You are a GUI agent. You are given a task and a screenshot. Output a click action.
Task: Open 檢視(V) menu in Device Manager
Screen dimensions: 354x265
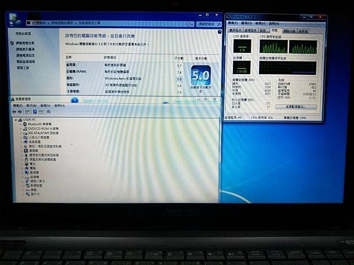click(x=45, y=105)
